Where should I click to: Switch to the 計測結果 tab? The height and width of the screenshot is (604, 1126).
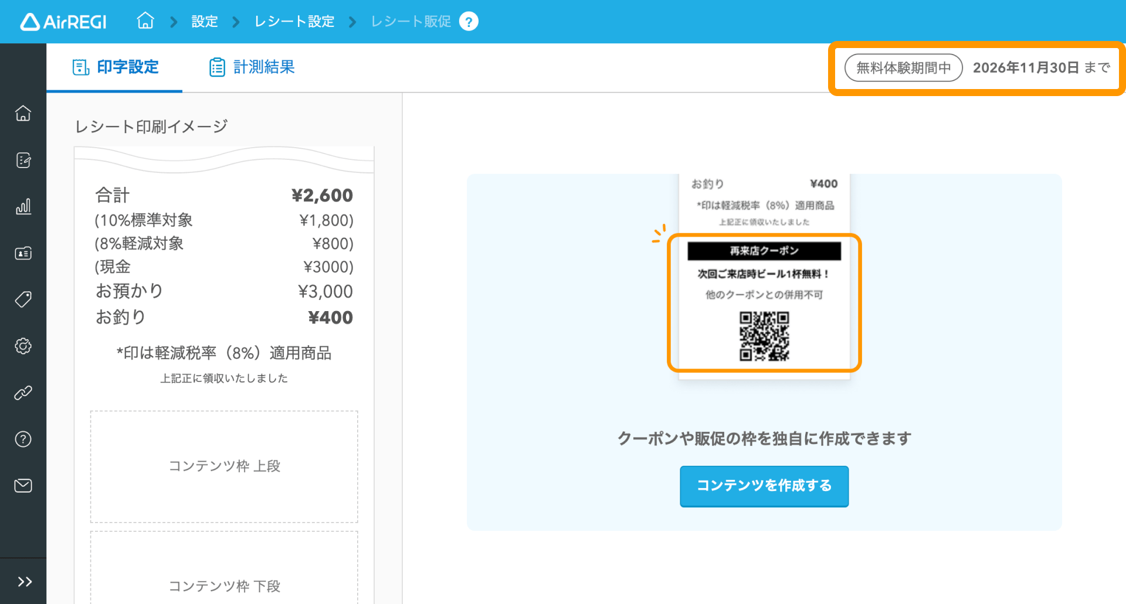[252, 67]
